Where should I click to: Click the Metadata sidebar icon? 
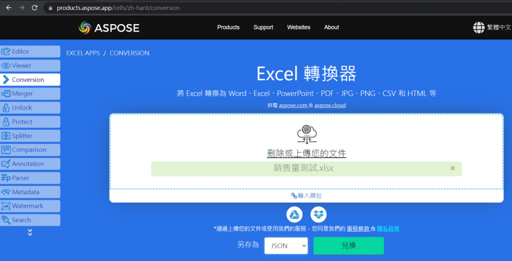click(6, 192)
